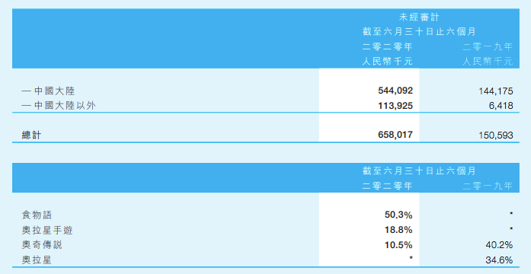The image size is (531, 274).
Task: Click 二零一九年 header in second table
Action: pyautogui.click(x=488, y=186)
